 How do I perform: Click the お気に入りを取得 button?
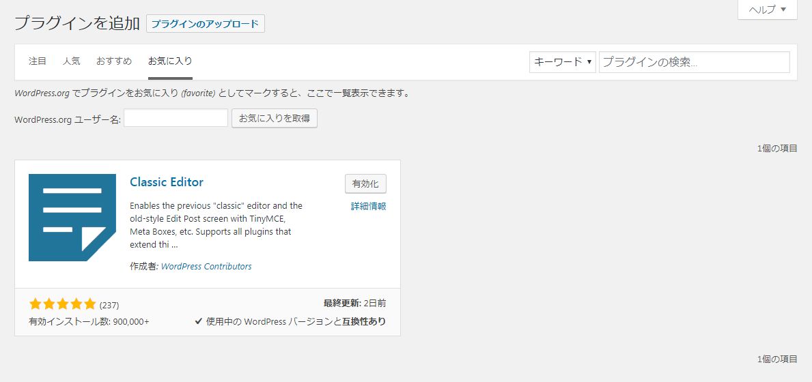(275, 119)
